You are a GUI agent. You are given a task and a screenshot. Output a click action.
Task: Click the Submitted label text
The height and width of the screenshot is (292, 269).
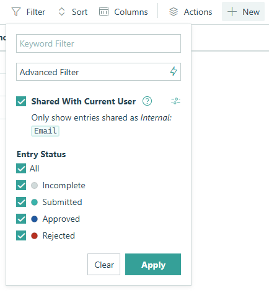62,202
